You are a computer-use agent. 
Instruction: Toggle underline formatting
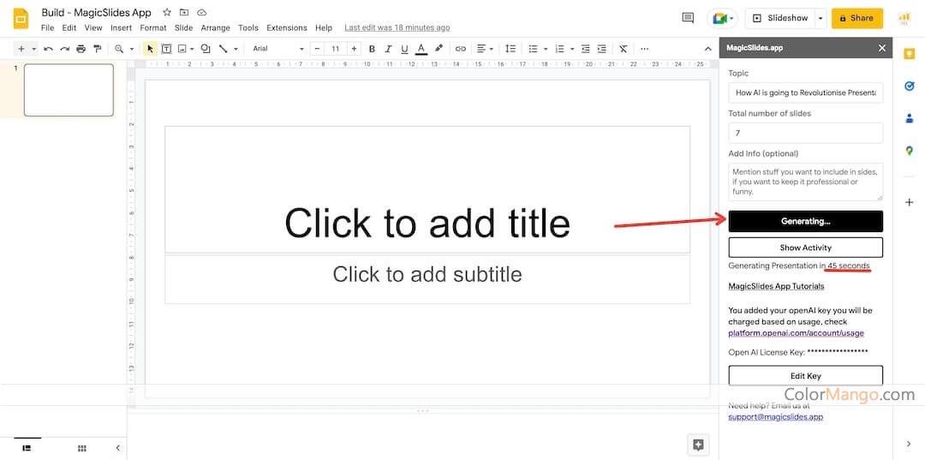(x=404, y=49)
